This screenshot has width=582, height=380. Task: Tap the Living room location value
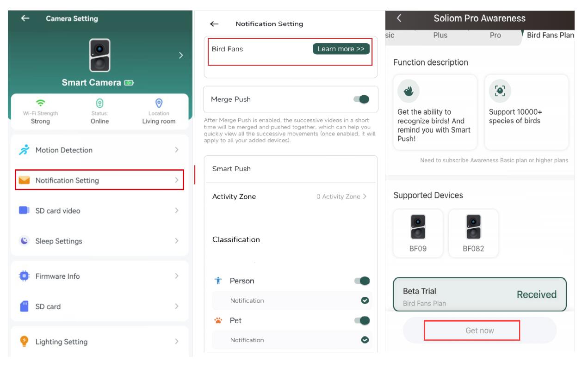[x=159, y=121]
